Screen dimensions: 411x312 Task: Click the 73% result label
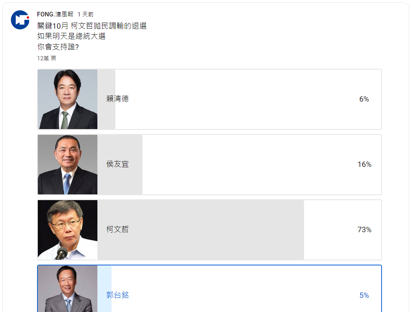click(x=364, y=230)
